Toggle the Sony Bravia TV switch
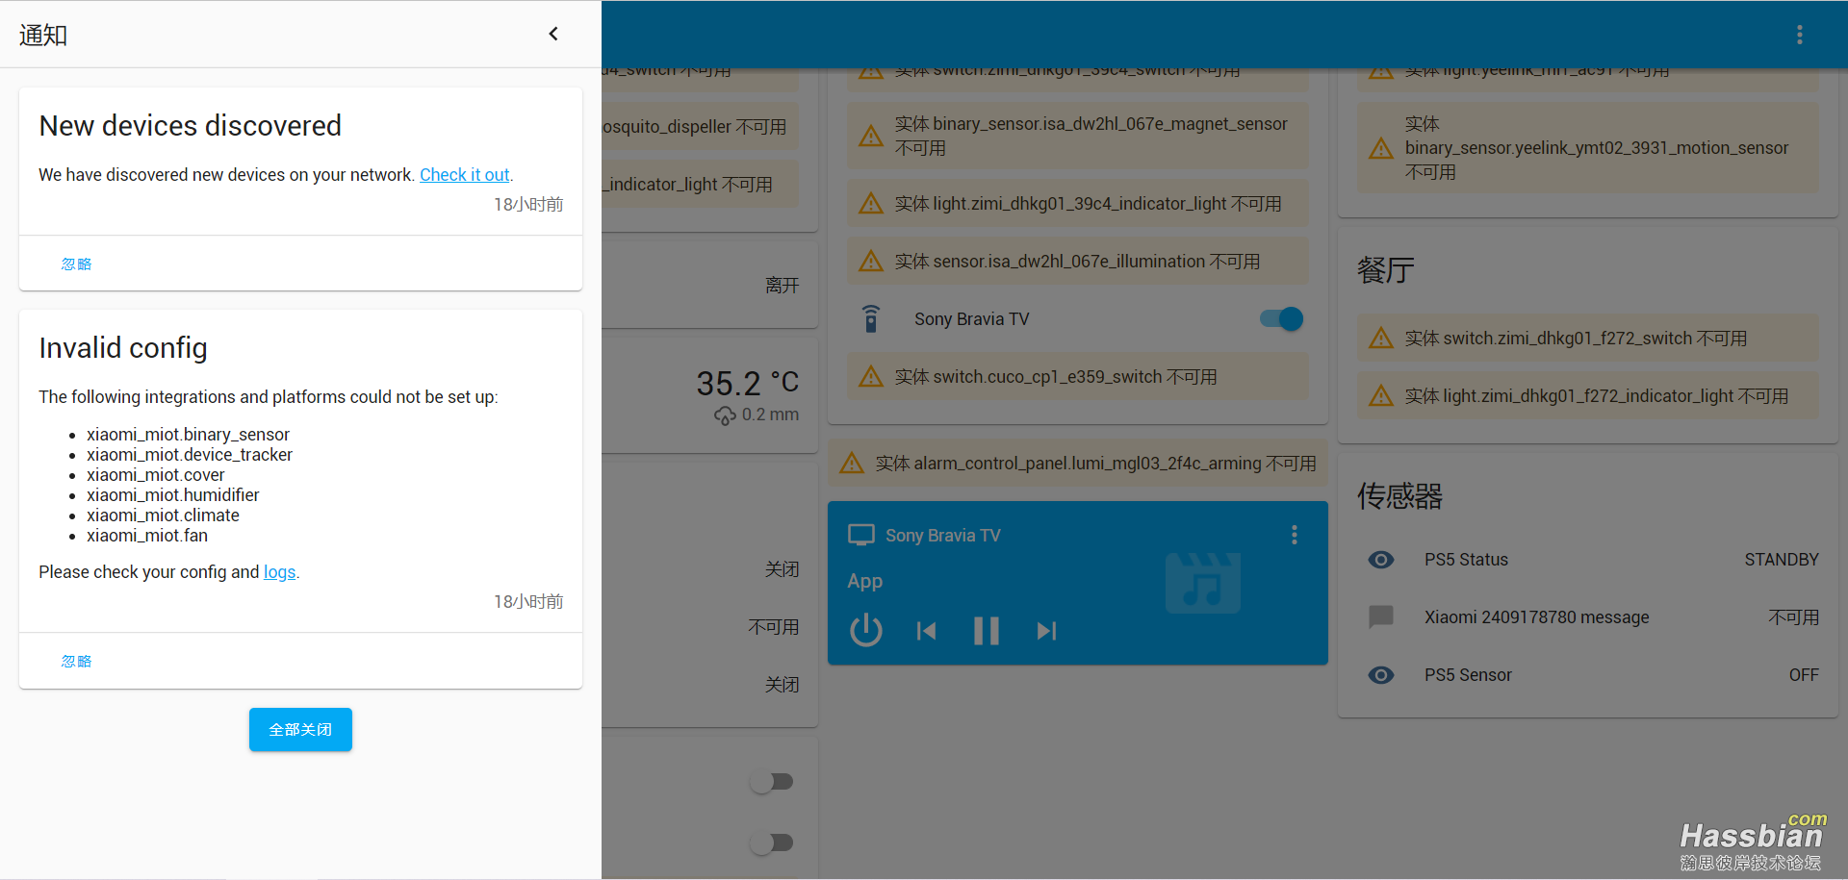 [1281, 318]
